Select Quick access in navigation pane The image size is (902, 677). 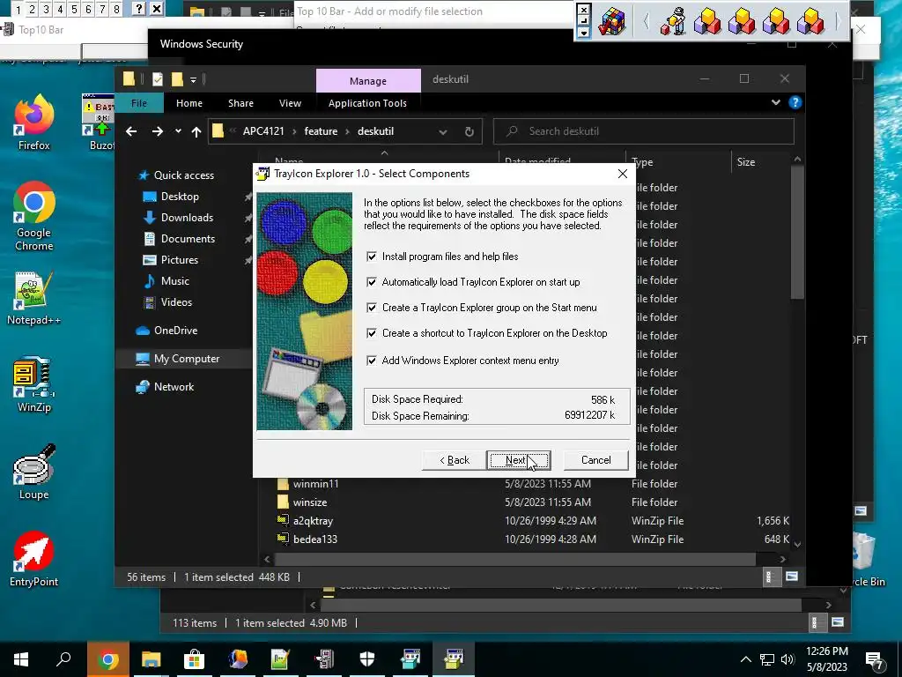point(183,175)
